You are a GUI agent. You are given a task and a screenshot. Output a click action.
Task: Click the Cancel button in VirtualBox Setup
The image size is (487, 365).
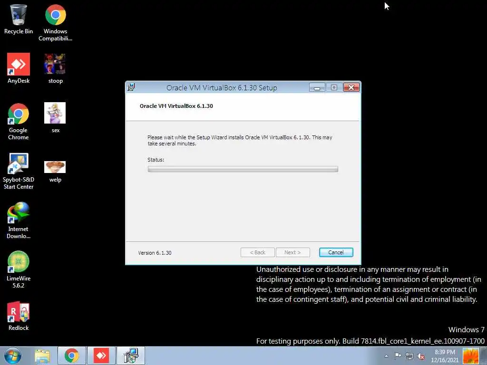[336, 252]
